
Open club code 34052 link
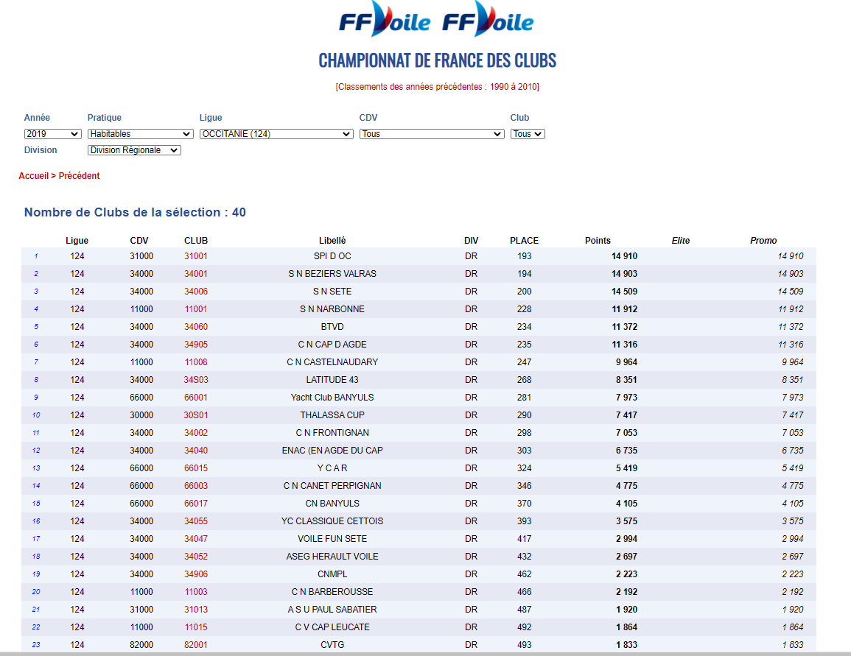(x=196, y=557)
